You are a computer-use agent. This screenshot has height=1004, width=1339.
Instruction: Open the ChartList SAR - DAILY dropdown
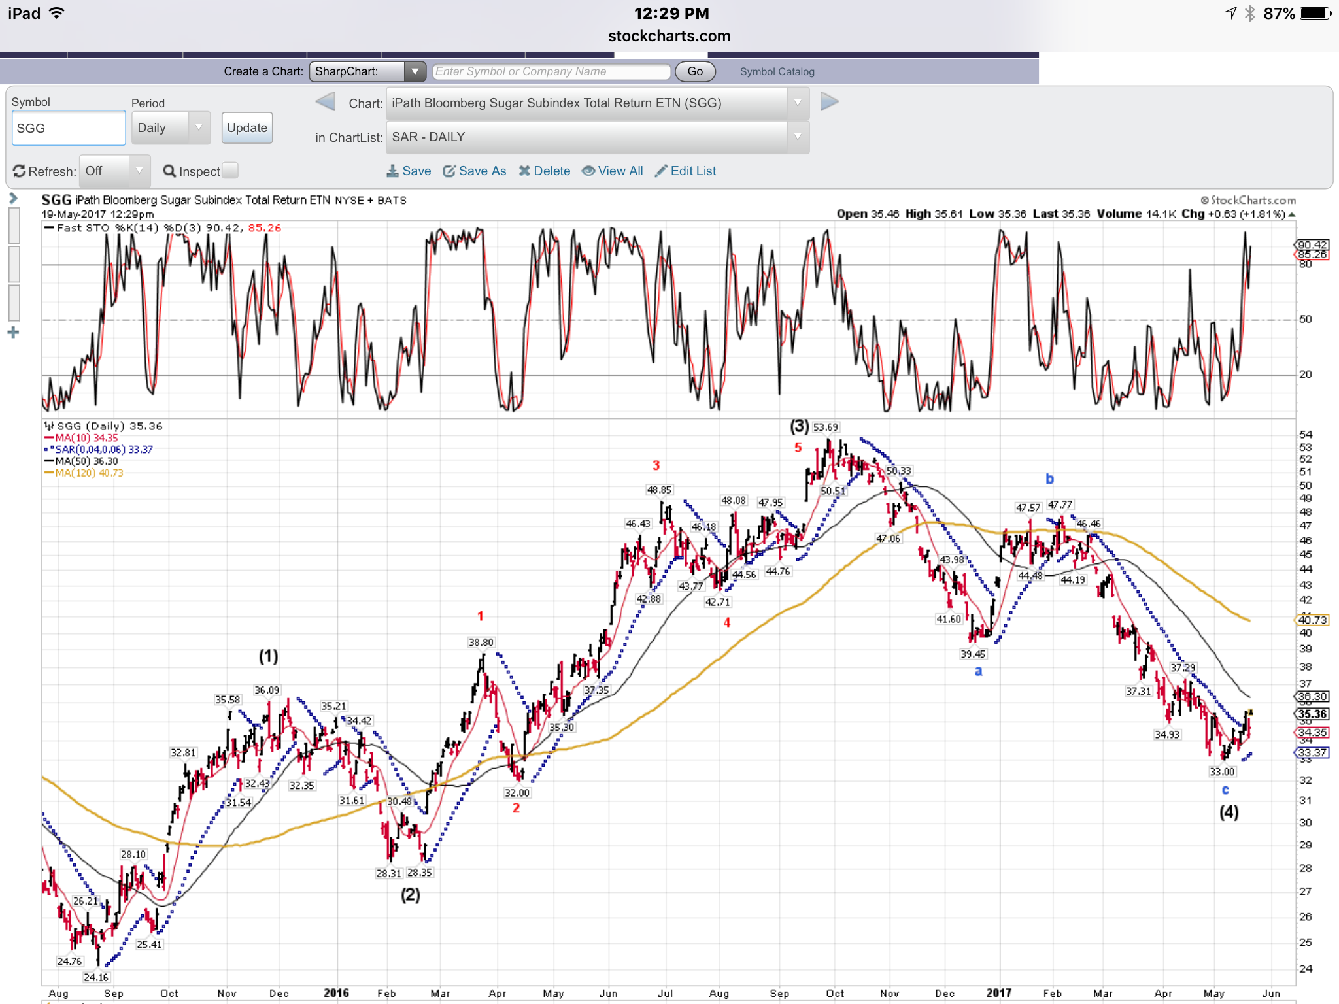[x=597, y=137]
